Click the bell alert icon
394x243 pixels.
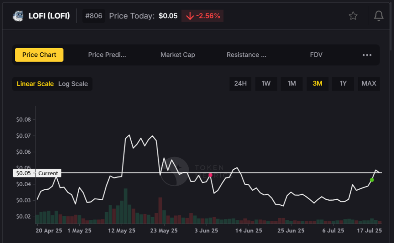click(378, 16)
